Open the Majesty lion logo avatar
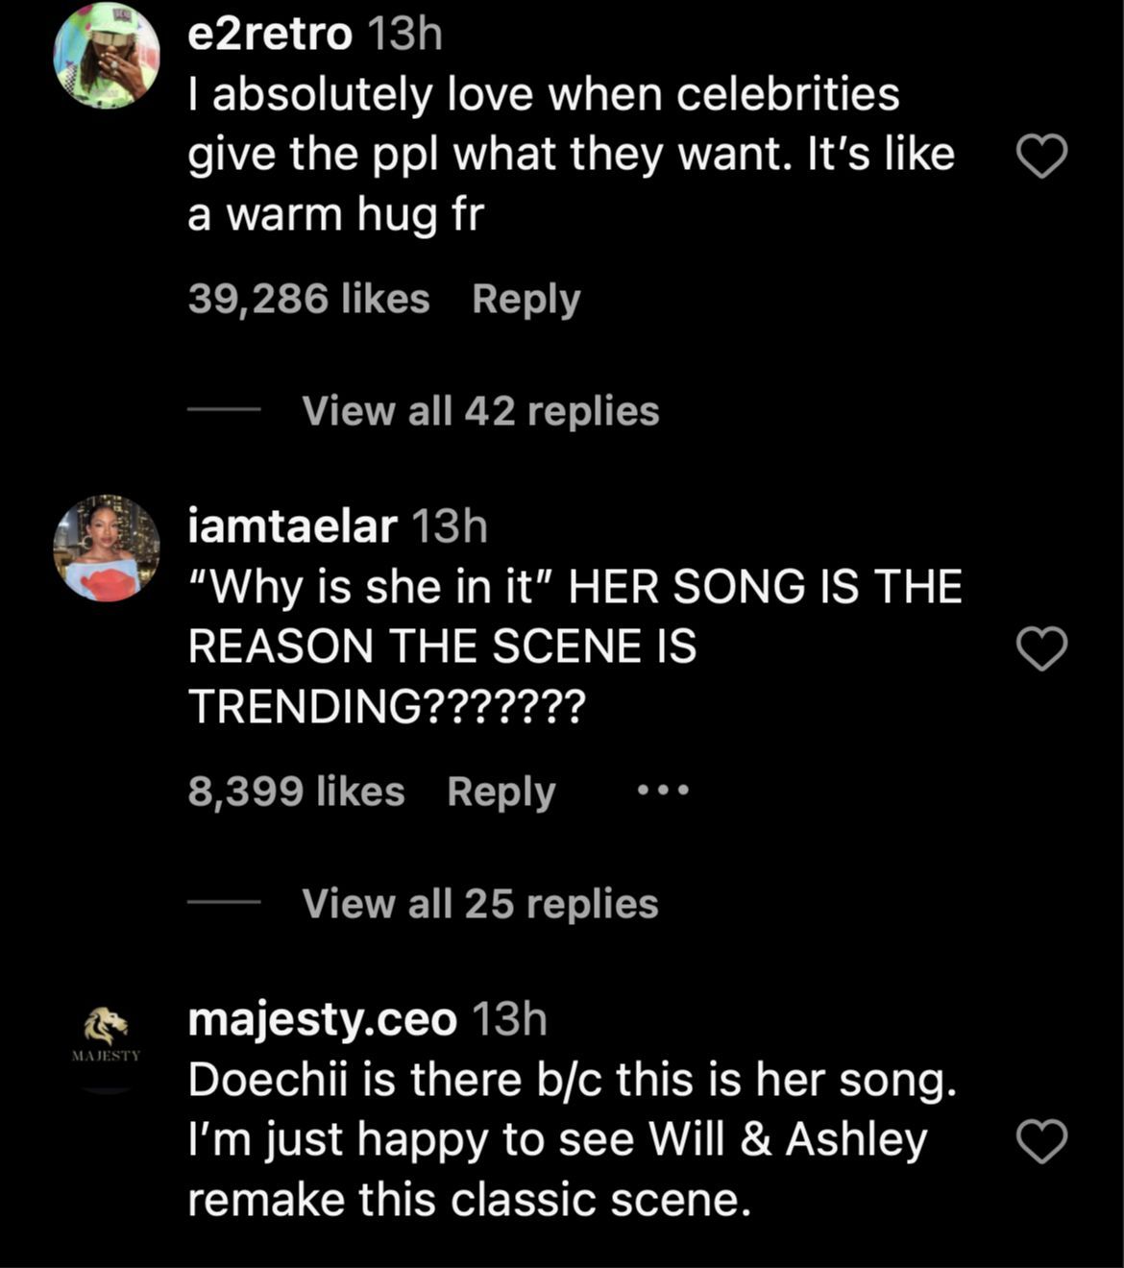The height and width of the screenshot is (1268, 1124). pyautogui.click(x=106, y=1038)
